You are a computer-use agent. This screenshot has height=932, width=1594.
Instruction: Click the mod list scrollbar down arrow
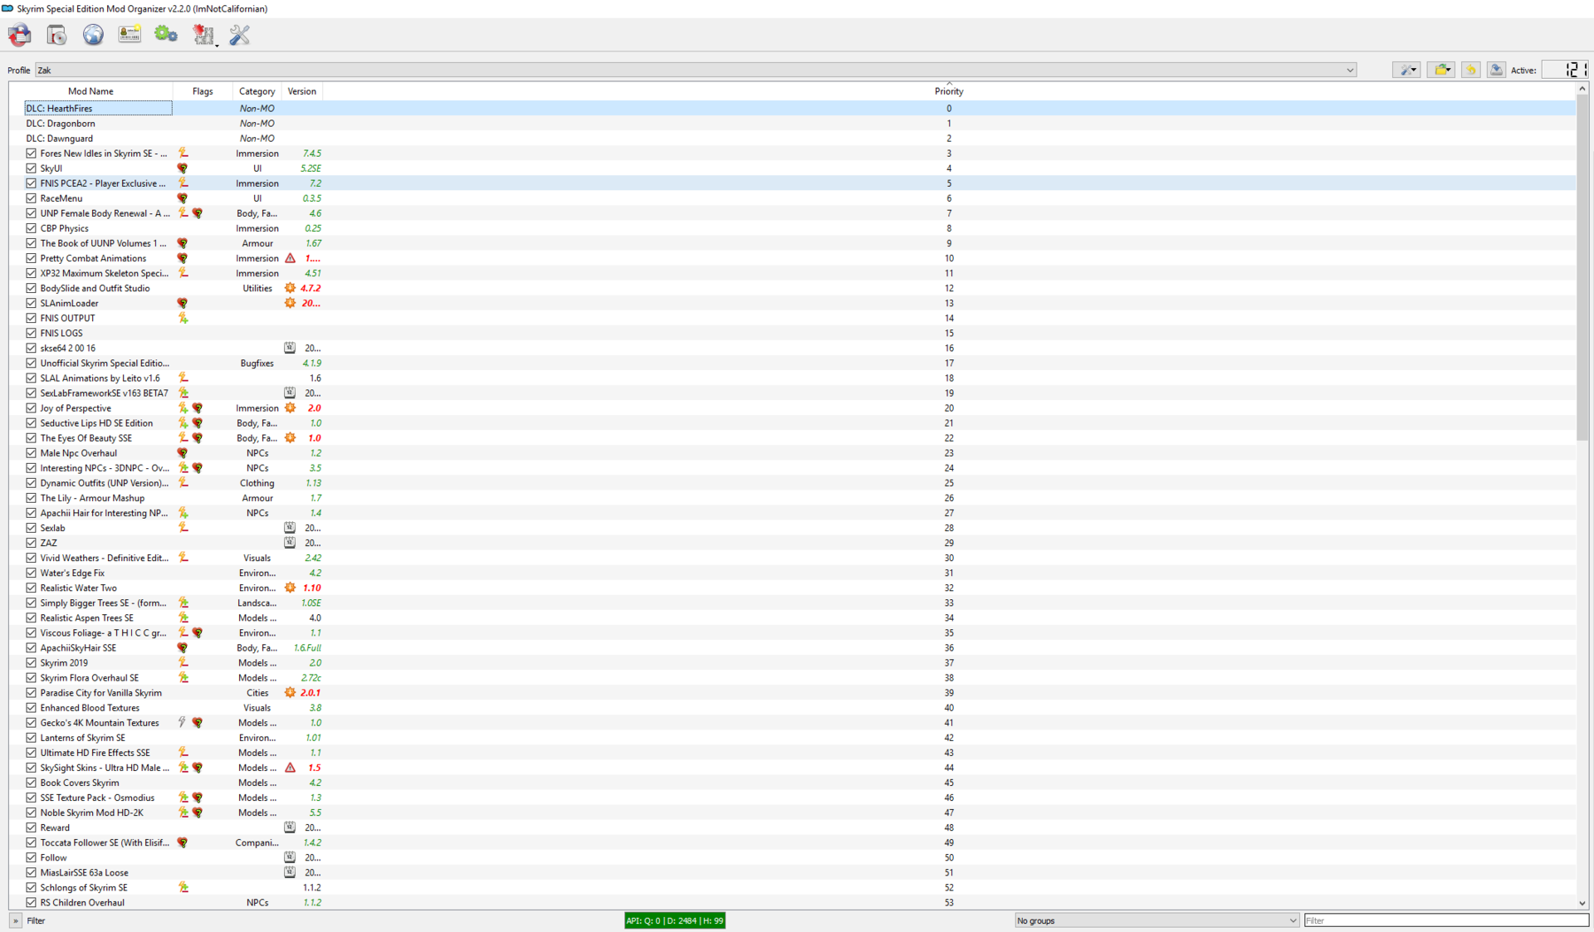click(x=1582, y=903)
